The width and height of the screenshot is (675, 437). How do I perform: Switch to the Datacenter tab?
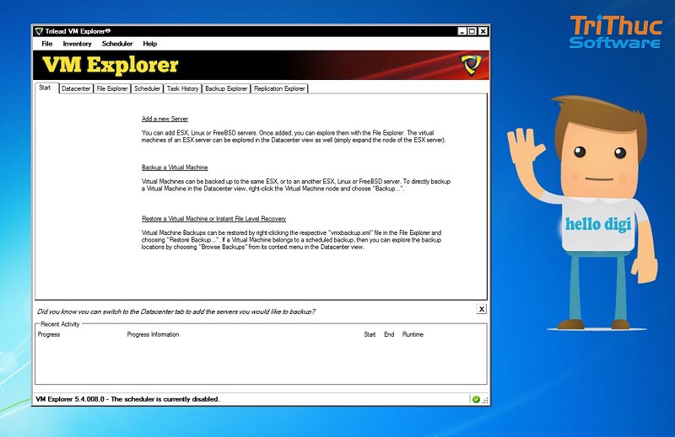(76, 88)
